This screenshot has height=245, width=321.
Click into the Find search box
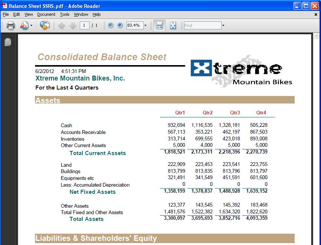pos(203,25)
